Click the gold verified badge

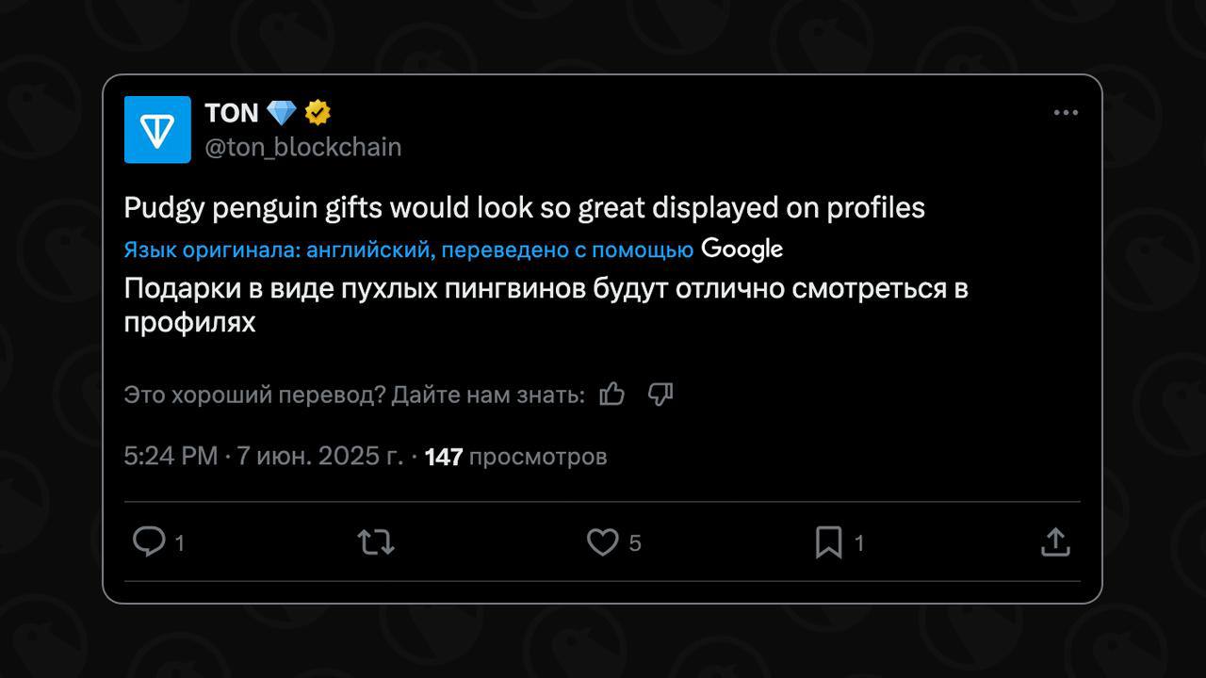(x=318, y=113)
